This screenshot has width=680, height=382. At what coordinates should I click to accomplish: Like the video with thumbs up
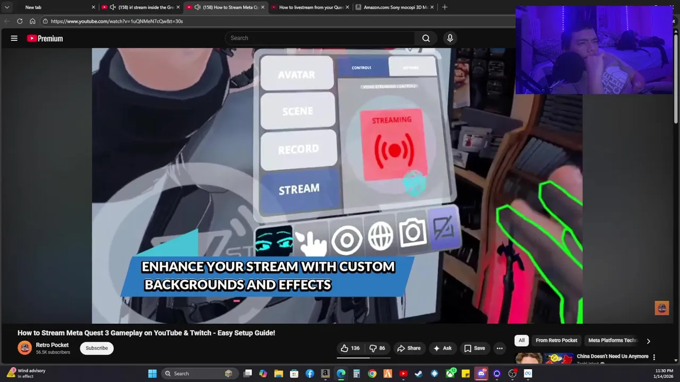350,348
